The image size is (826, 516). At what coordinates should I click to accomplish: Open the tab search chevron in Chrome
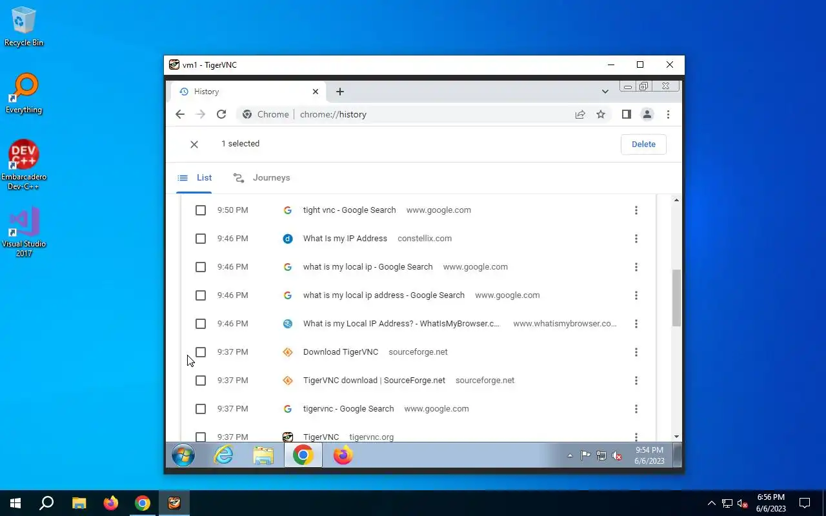(605, 92)
